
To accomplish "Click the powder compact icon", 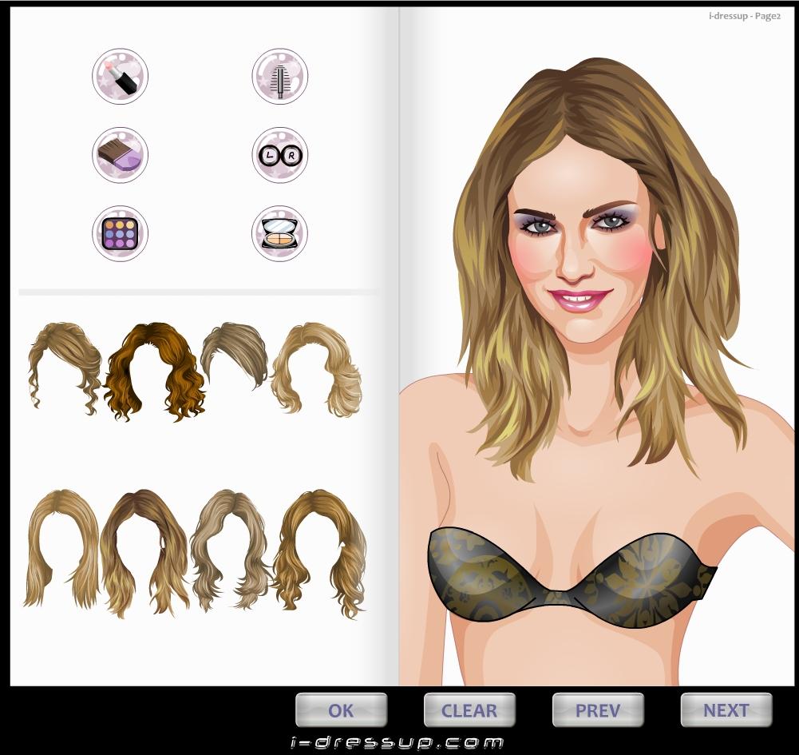I will pyautogui.click(x=279, y=233).
